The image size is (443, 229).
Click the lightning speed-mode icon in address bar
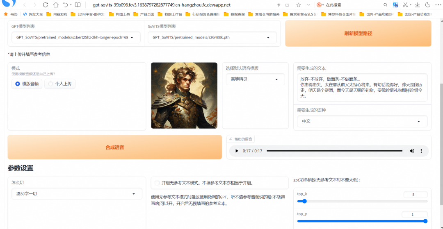click(279, 5)
